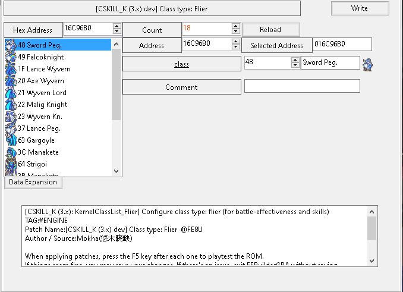Screen dimensions: 403x292
Task: Click the Reload button
Action: coord(270,30)
